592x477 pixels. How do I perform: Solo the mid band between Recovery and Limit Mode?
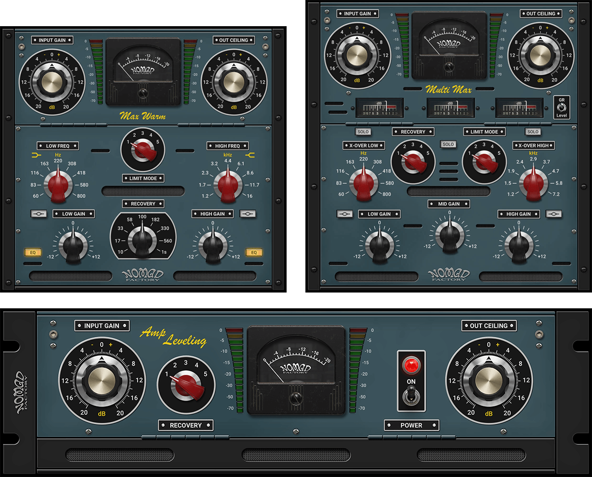click(447, 145)
